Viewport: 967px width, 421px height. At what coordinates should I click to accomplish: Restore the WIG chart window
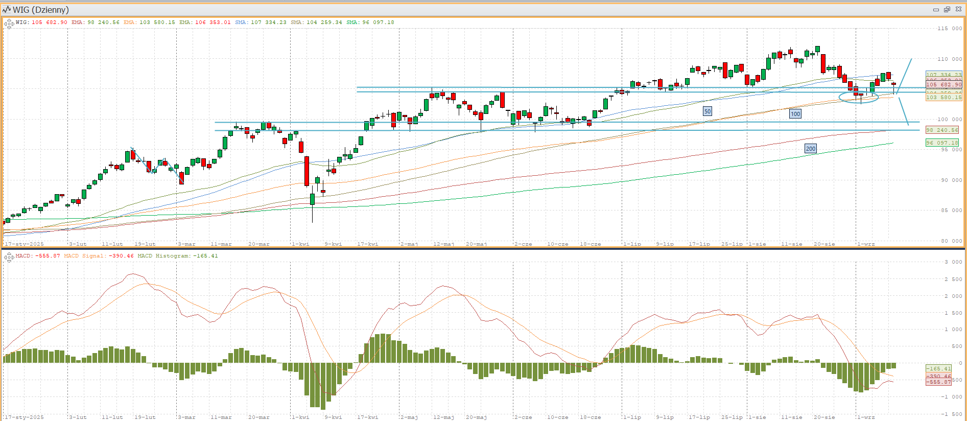(947, 10)
